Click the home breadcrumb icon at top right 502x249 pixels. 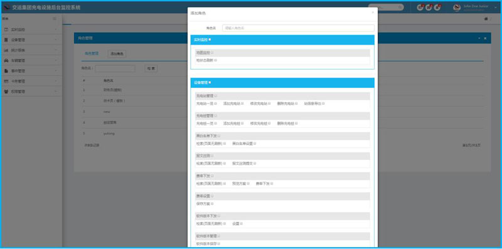click(x=486, y=19)
